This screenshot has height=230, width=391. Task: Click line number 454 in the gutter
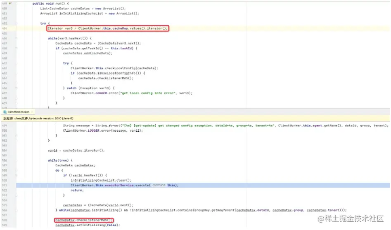(5, 28)
